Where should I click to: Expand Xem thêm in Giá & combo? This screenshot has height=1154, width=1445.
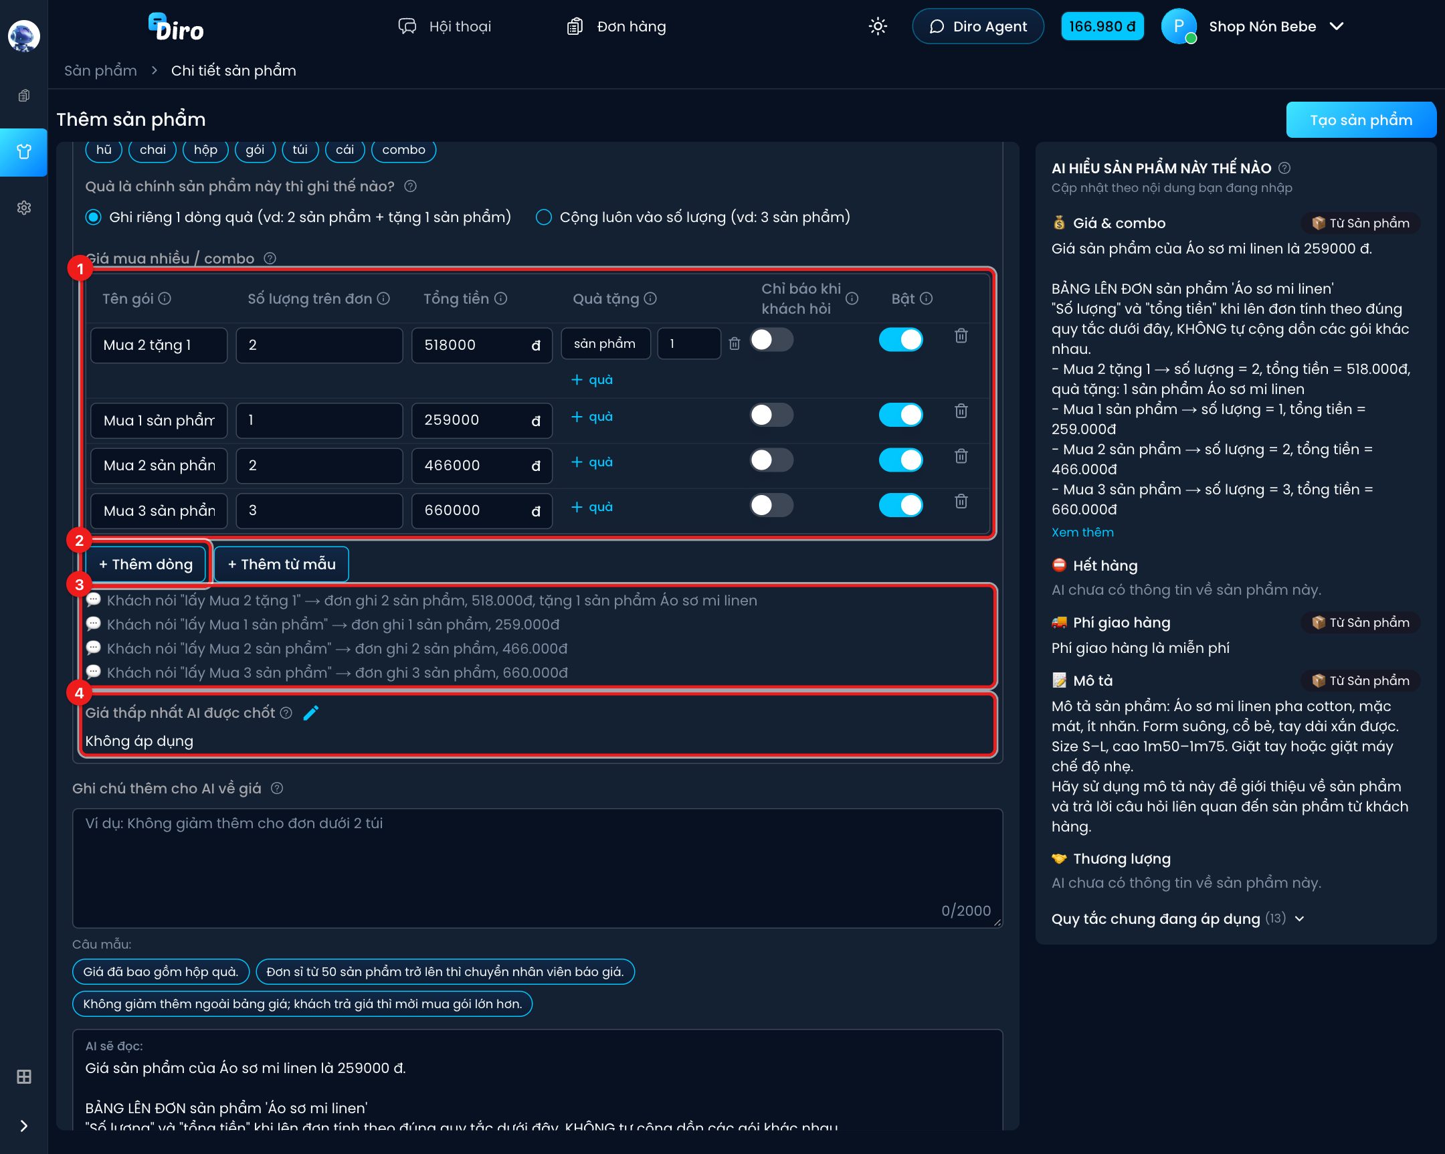coord(1082,532)
